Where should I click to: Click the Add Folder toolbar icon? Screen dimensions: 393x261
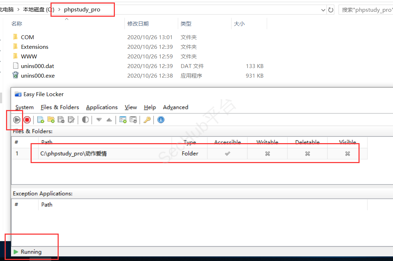(51, 120)
